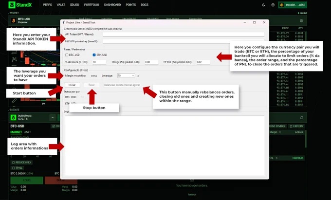Click the % da banca input field
The height and width of the screenshot is (200, 331).
(x=99, y=62)
